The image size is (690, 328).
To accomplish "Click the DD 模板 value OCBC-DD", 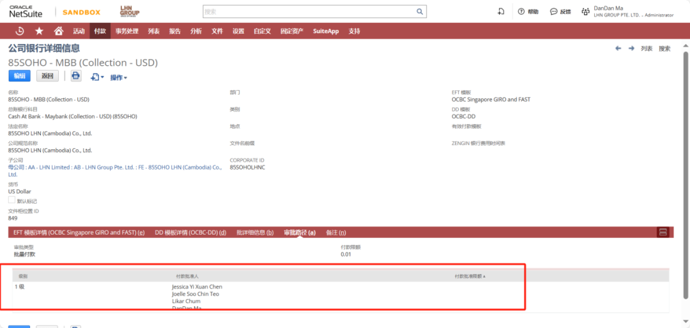I will click(x=463, y=117).
